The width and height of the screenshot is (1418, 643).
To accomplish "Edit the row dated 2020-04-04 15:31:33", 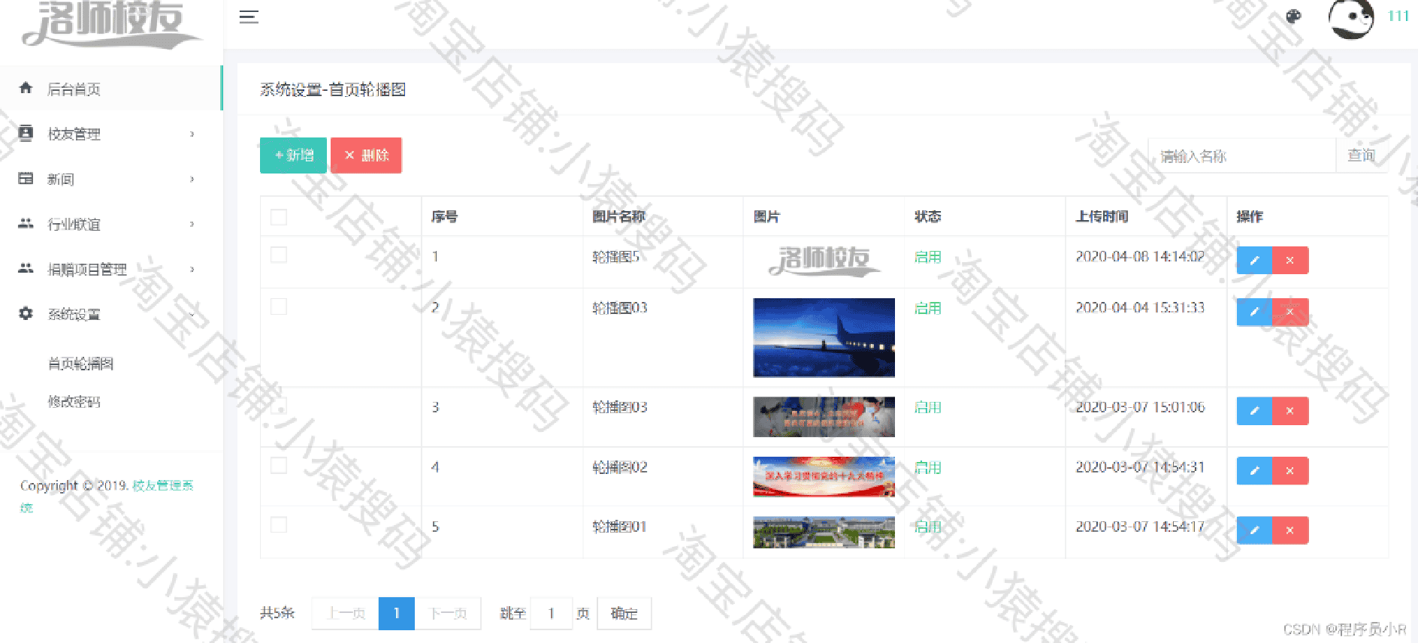I will pos(1254,312).
